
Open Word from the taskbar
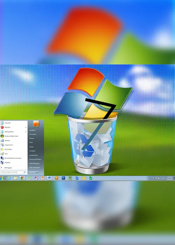(x=49, y=178)
